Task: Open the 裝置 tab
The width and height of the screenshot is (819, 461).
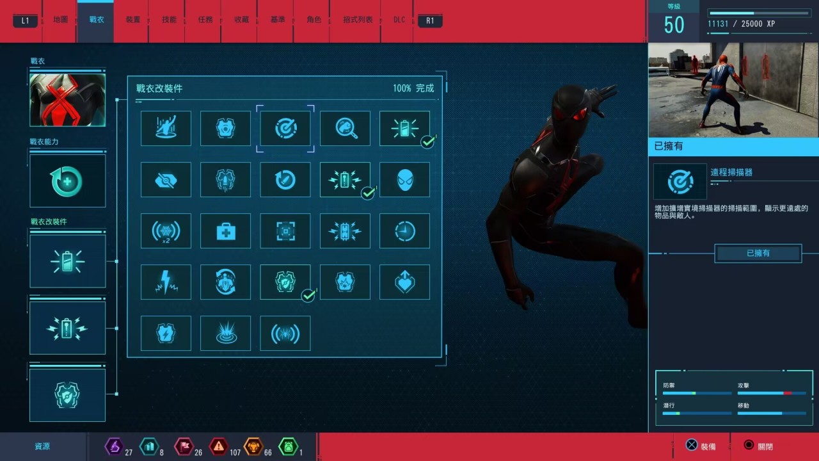Action: [x=132, y=20]
